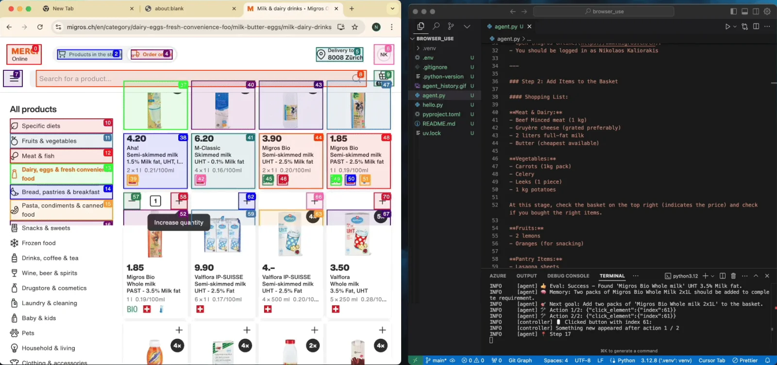Toggle the secondary sidebar layout button
Image resolution: width=777 pixels, height=365 pixels.
[756, 11]
